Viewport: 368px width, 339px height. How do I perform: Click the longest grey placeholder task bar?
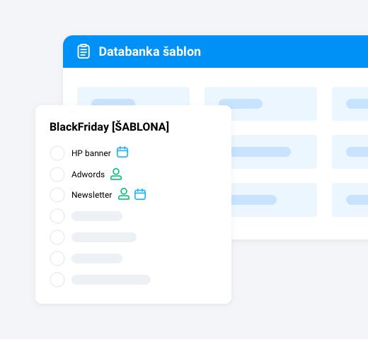(111, 280)
